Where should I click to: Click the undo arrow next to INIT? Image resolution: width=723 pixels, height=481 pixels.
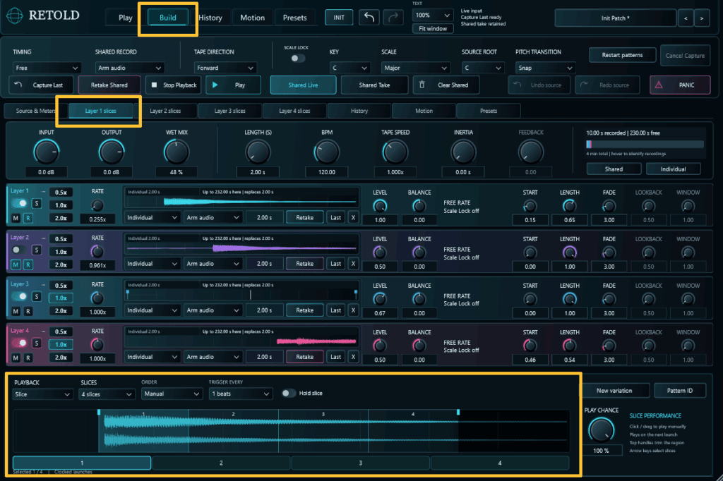(x=369, y=18)
